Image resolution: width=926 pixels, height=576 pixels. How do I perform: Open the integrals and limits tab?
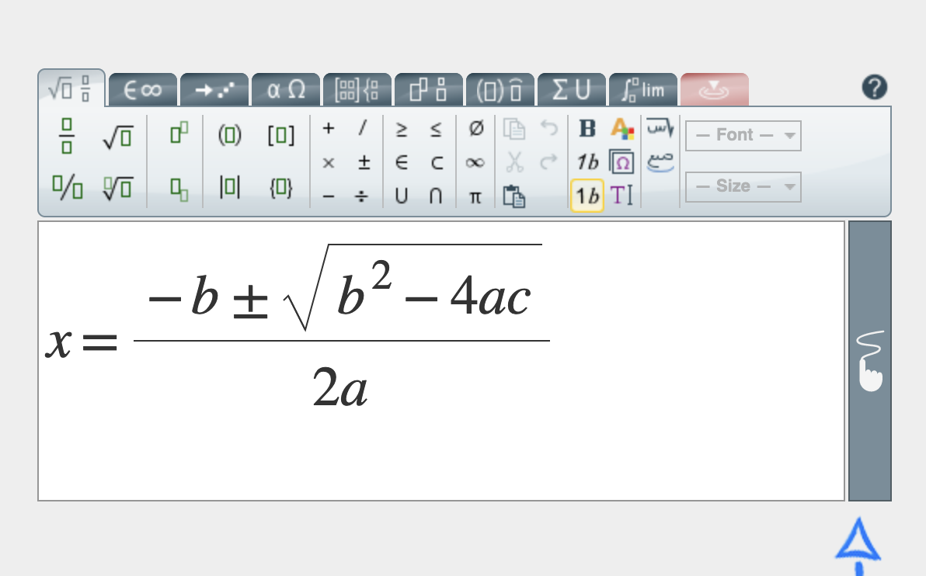[x=642, y=90]
